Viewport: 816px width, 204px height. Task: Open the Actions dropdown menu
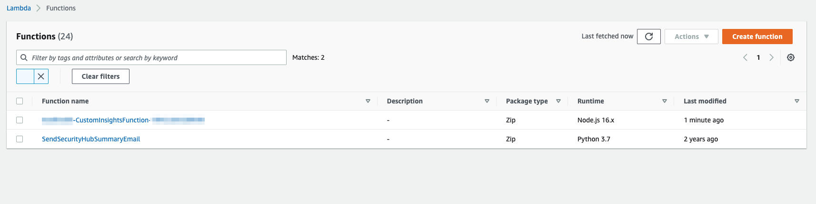click(691, 37)
